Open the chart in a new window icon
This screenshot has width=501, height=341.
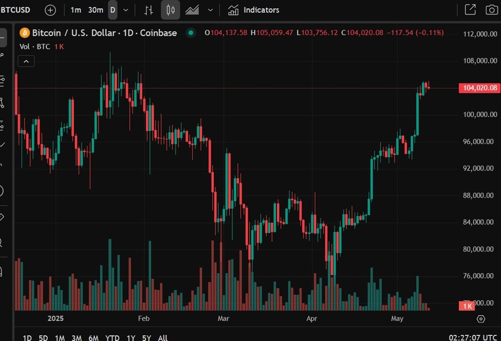coord(470,9)
